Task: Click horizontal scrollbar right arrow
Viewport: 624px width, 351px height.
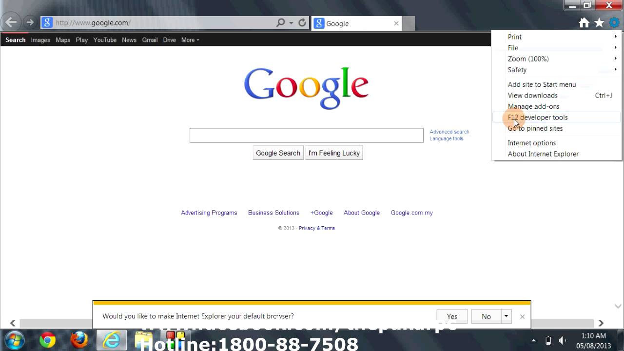Action: coord(601,323)
